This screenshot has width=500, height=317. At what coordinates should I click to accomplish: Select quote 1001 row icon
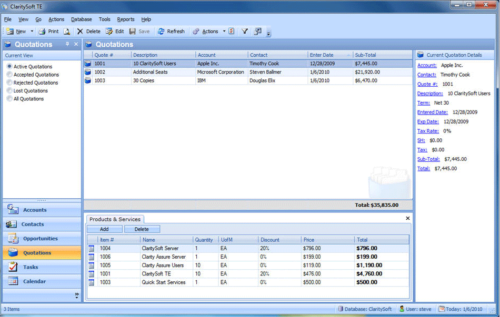88,64
